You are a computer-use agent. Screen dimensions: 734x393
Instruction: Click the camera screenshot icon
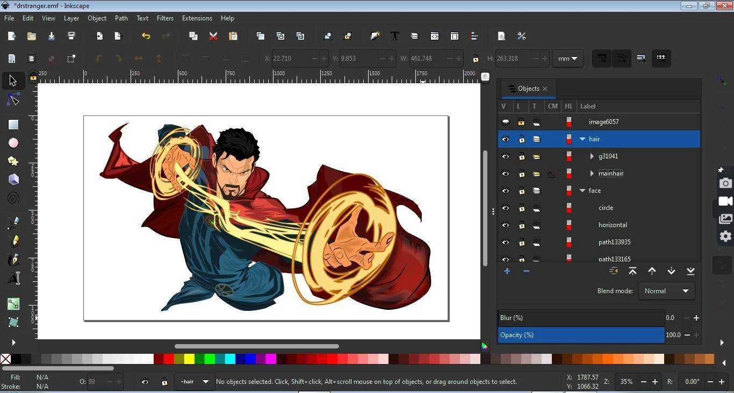725,183
